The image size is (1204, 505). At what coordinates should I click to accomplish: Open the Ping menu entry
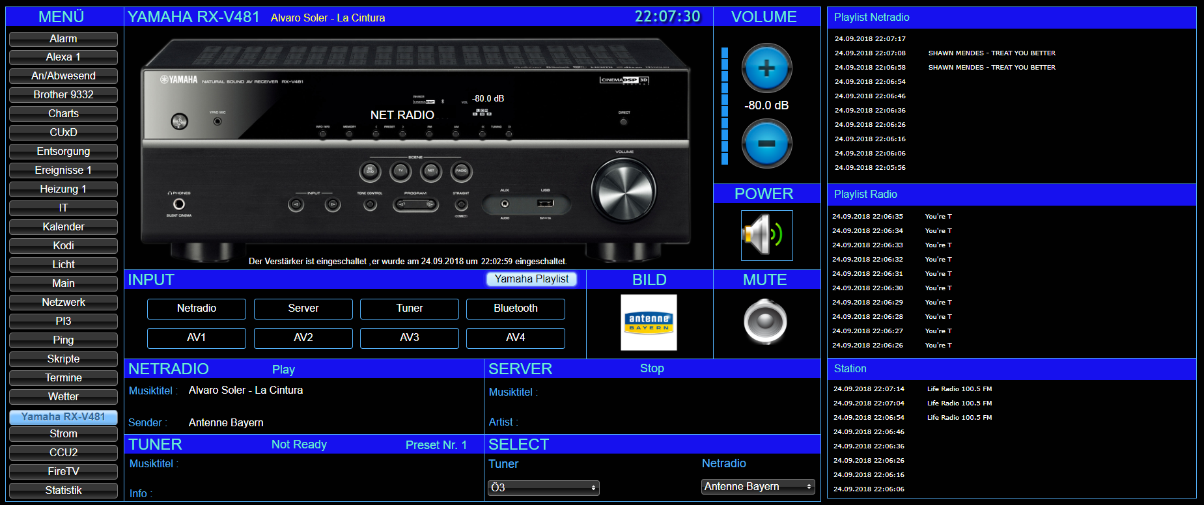(63, 340)
